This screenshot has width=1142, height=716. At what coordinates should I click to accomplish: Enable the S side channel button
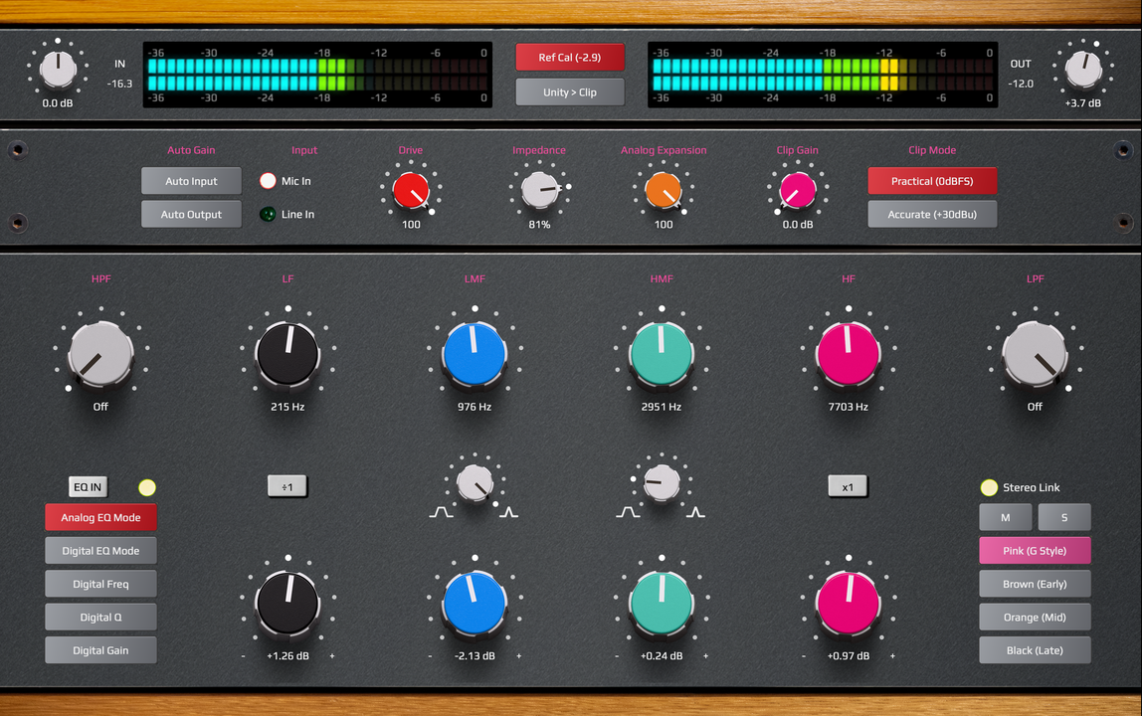[1064, 517]
